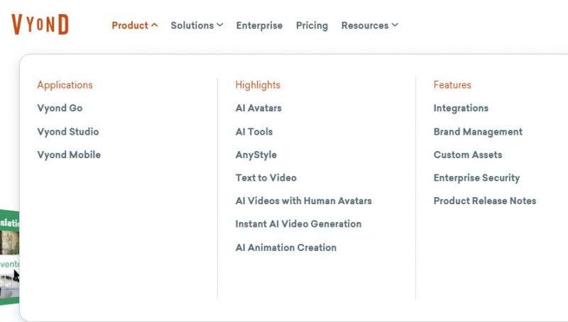Viewport: 568px width, 322px height.
Task: Open the AnyStyle link
Action: click(x=256, y=155)
